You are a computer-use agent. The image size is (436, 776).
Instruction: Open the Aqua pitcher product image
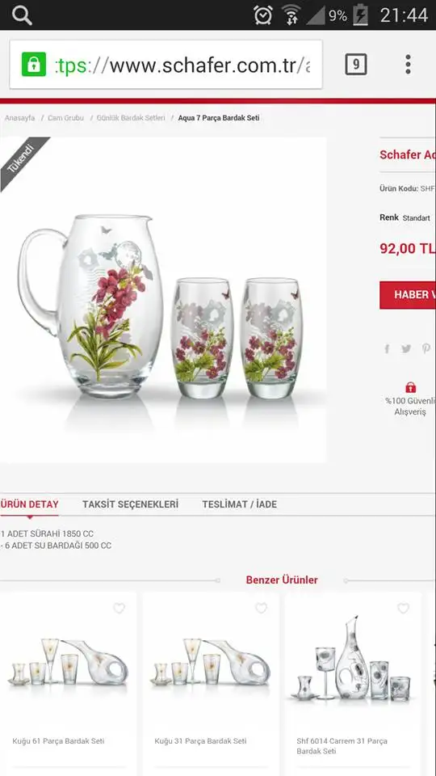[x=163, y=300]
